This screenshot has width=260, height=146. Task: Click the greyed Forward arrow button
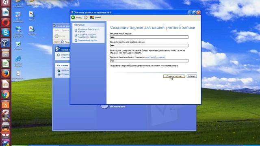[86, 17]
